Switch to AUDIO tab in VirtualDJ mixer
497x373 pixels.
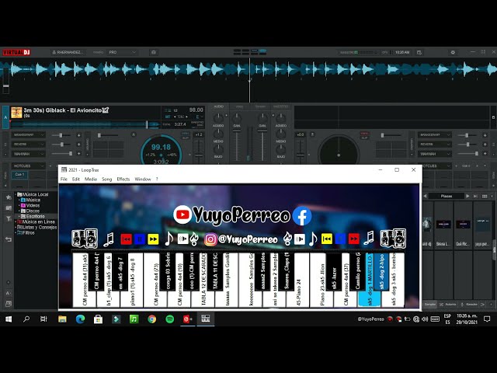point(218,106)
